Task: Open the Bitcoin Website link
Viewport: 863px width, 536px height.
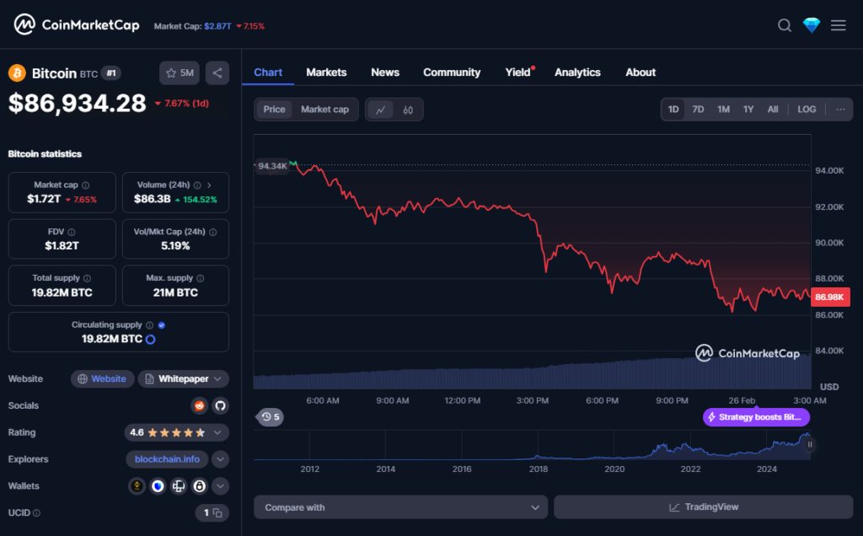Action: [x=102, y=378]
